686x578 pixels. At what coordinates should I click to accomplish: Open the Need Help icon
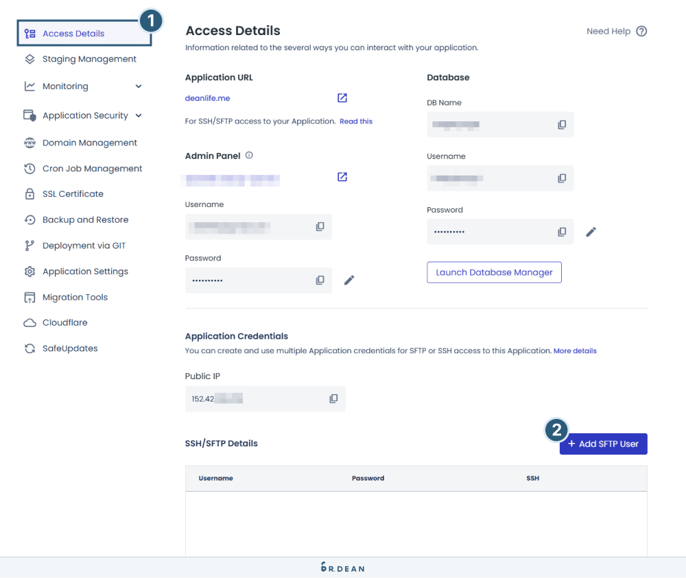(x=640, y=31)
